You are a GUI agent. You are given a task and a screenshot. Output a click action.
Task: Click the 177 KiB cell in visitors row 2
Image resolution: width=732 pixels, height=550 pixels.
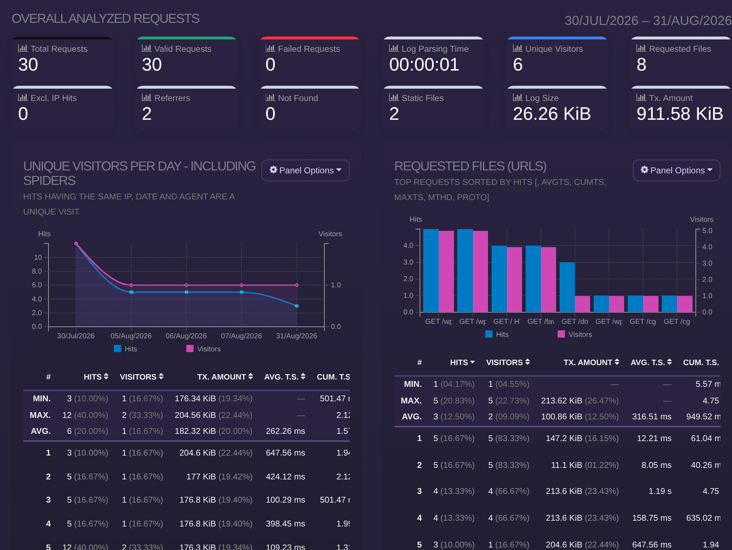tap(219, 477)
